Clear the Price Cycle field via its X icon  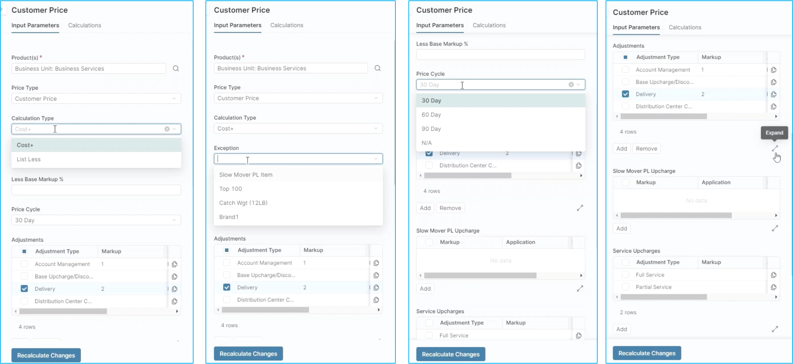click(571, 84)
